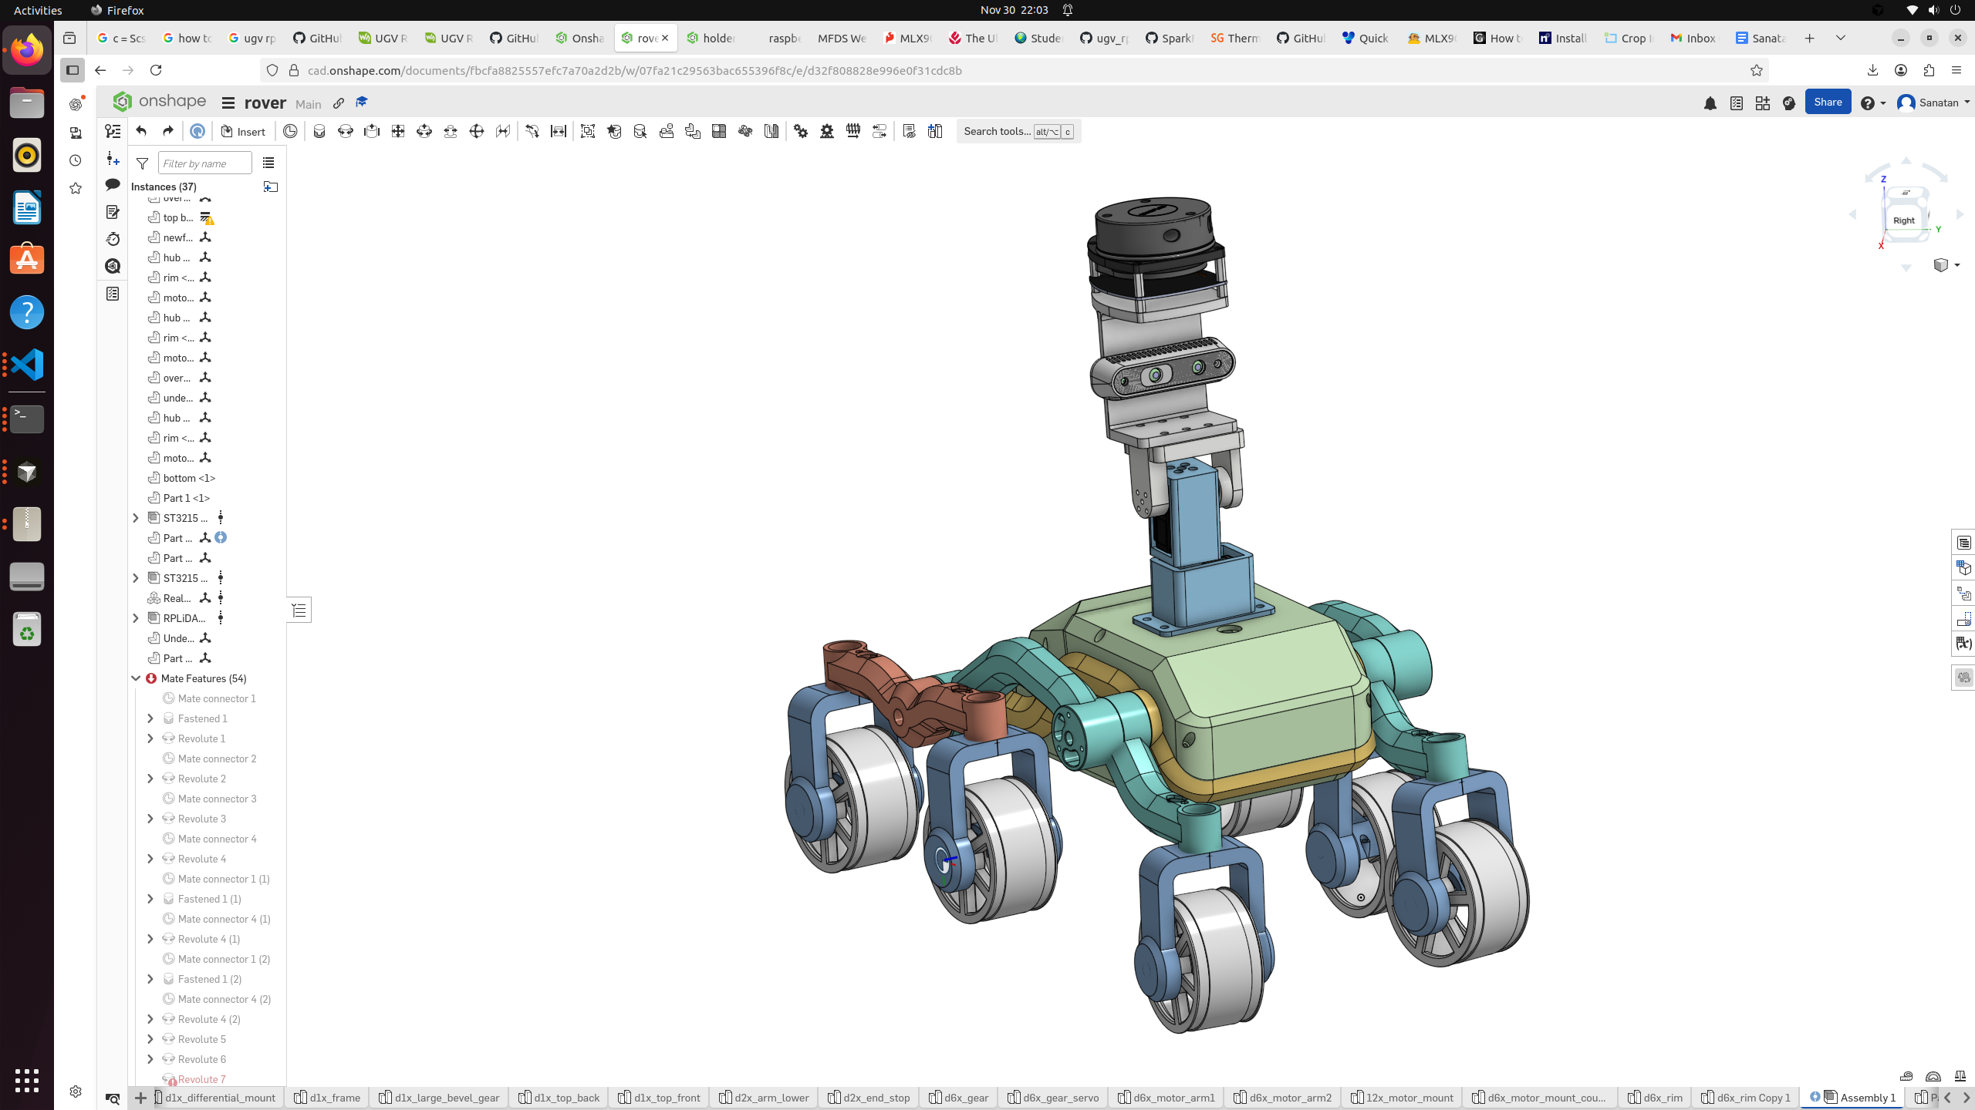The image size is (1975, 1110).
Task: Open Visual Studio Code from the dock
Action: pos(27,365)
